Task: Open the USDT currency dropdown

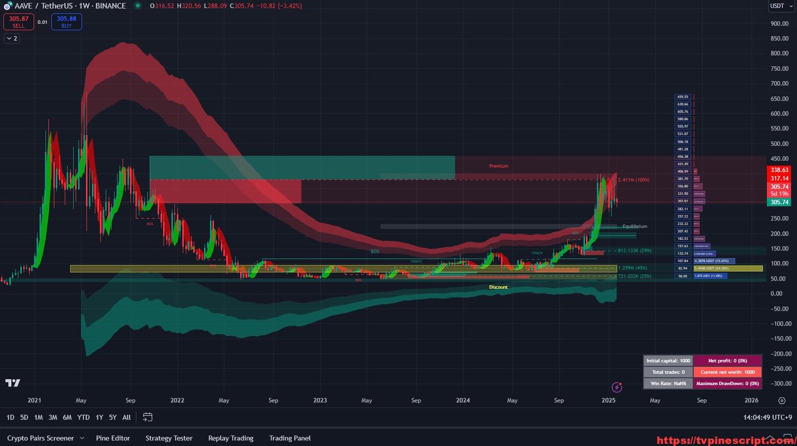Action: [781, 6]
